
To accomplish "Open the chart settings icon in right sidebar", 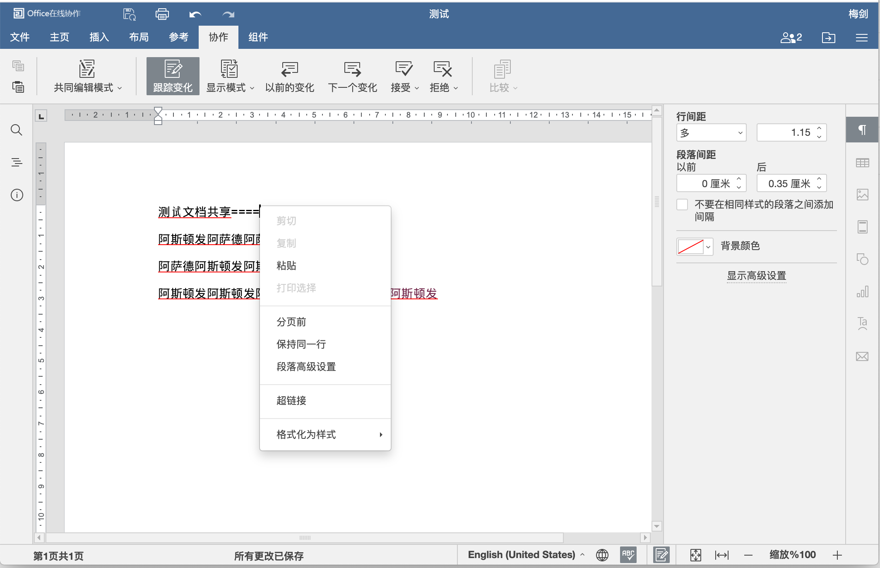I will click(862, 292).
